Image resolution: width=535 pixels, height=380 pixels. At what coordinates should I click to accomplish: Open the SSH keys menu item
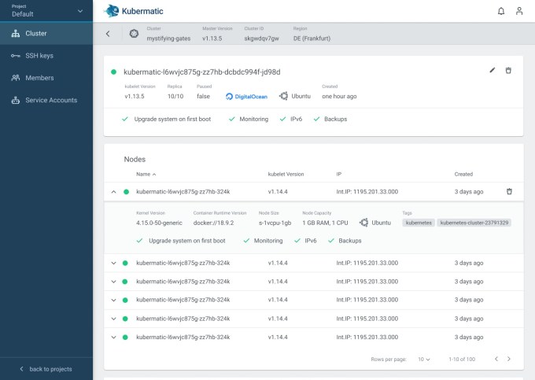click(x=39, y=56)
